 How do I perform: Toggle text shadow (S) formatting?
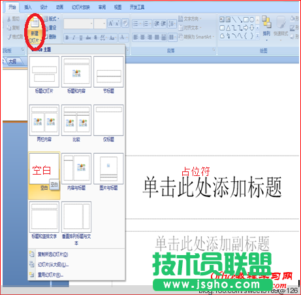(x=95, y=37)
